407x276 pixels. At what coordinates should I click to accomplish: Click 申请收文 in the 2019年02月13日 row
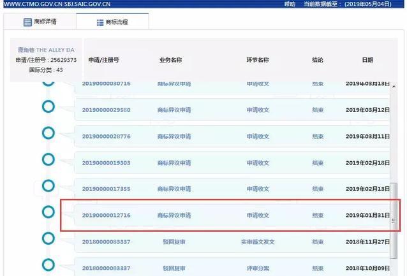pos(258,189)
